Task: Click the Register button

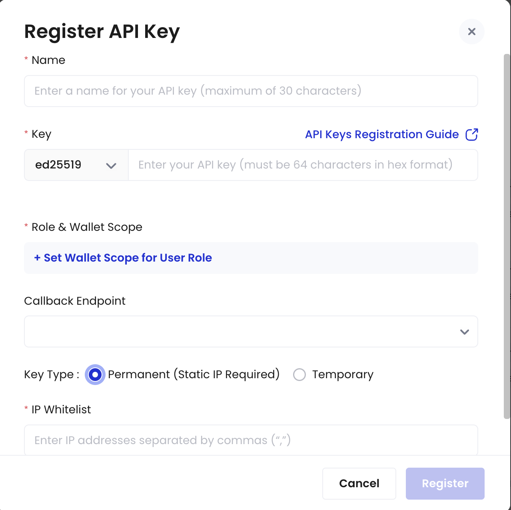Action: click(x=445, y=484)
